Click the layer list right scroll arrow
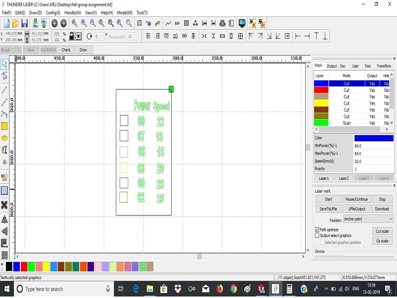This screenshot has width=397, height=298. [x=387, y=129]
